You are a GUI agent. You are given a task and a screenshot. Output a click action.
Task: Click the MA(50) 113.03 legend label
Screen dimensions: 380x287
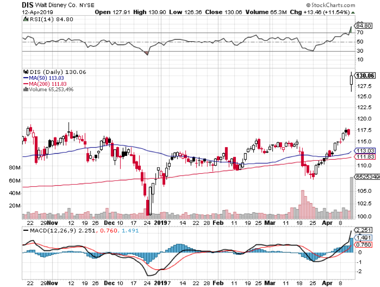pyautogui.click(x=46, y=78)
